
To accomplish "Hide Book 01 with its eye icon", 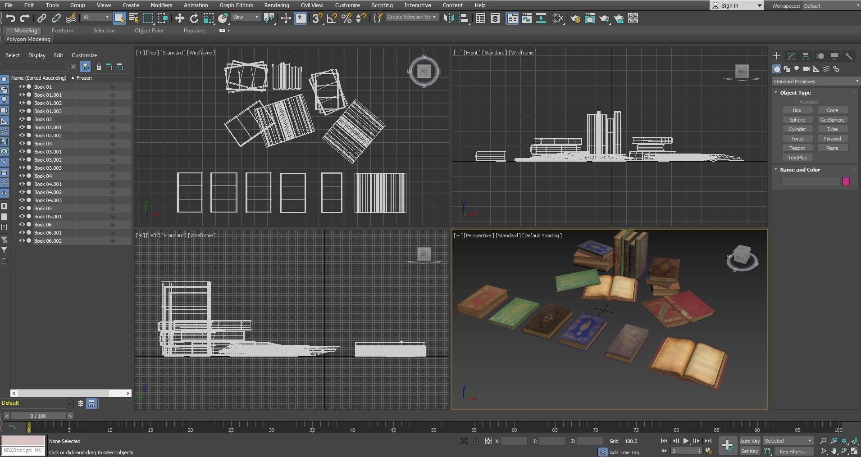I will click(x=22, y=86).
